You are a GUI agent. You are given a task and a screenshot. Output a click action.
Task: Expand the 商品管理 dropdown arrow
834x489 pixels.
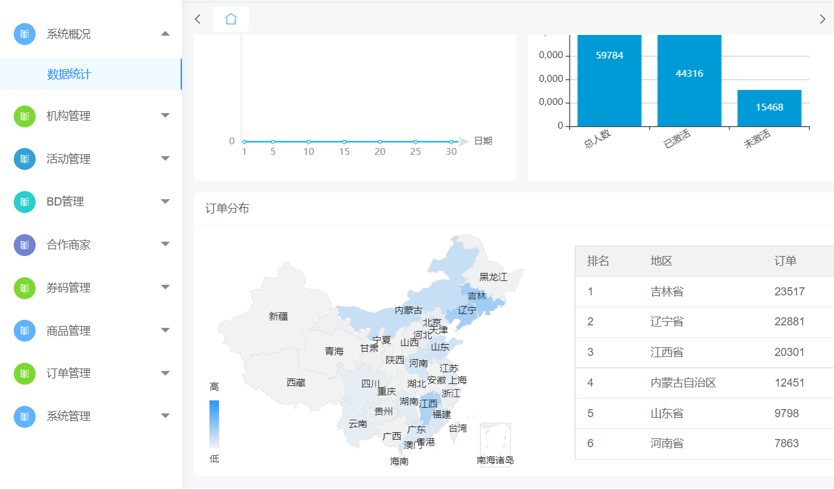tap(165, 330)
